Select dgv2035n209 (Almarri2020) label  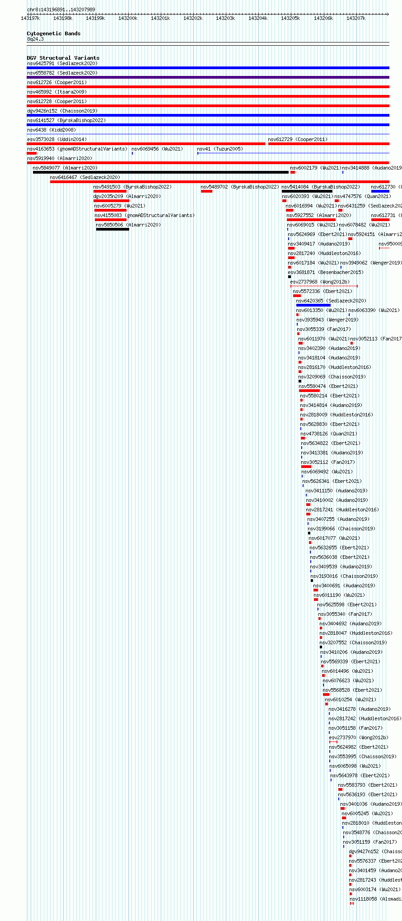click(x=127, y=196)
